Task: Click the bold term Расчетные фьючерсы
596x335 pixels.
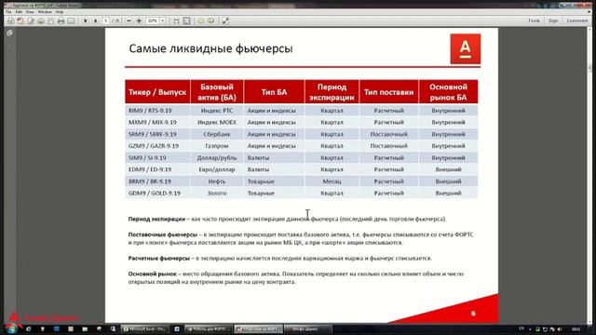Action: pos(159,259)
